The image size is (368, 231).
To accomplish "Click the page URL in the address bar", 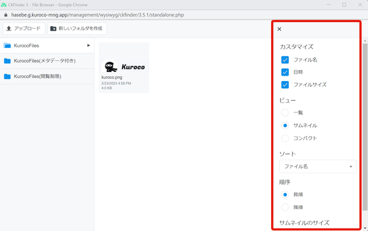I will coord(98,15).
